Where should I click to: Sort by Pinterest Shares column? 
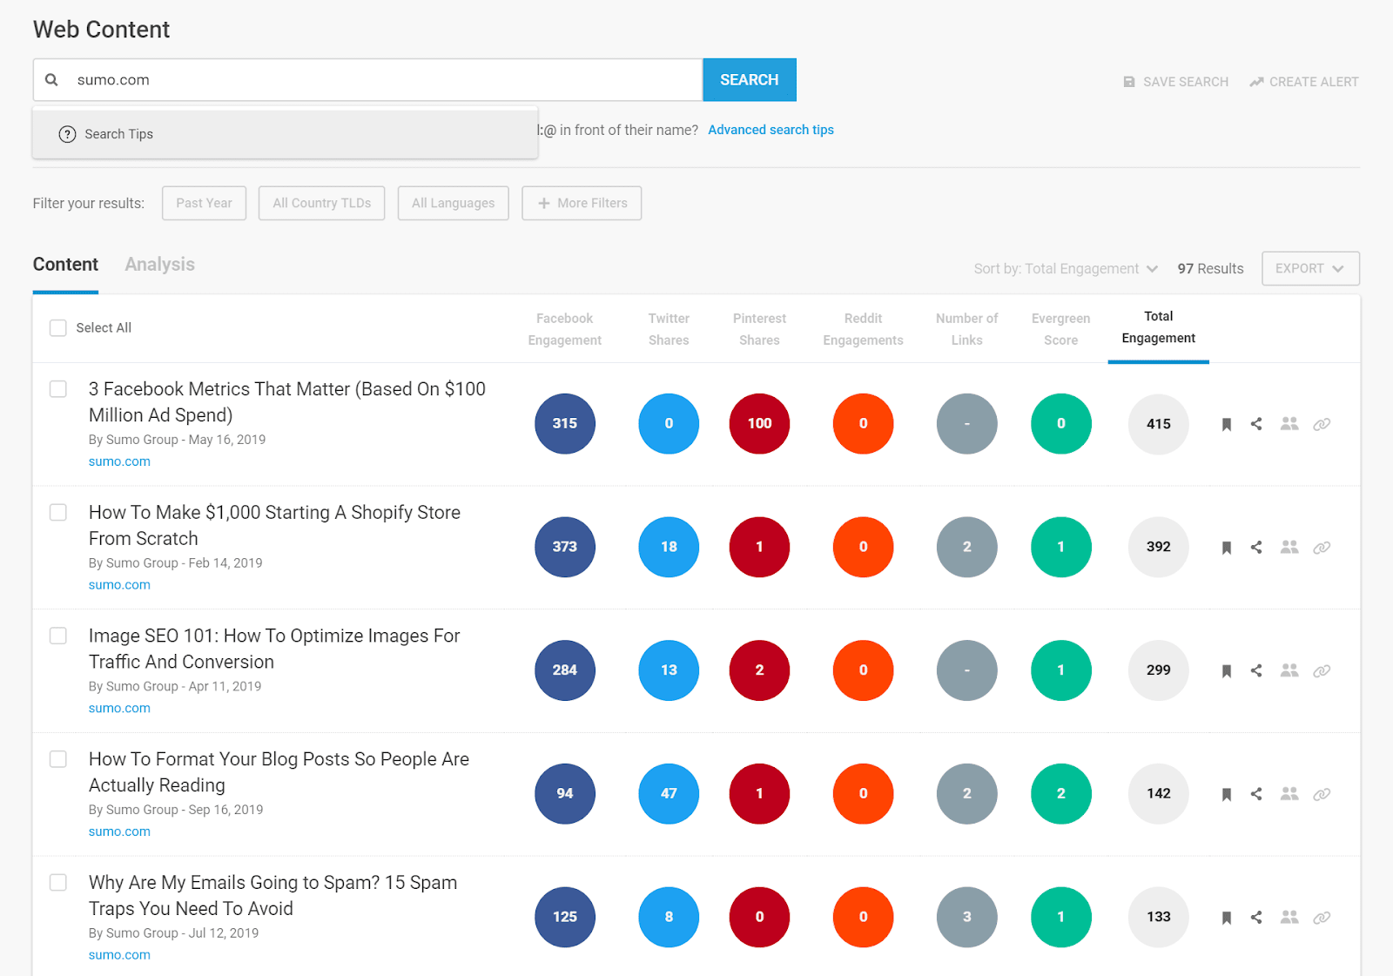click(759, 329)
